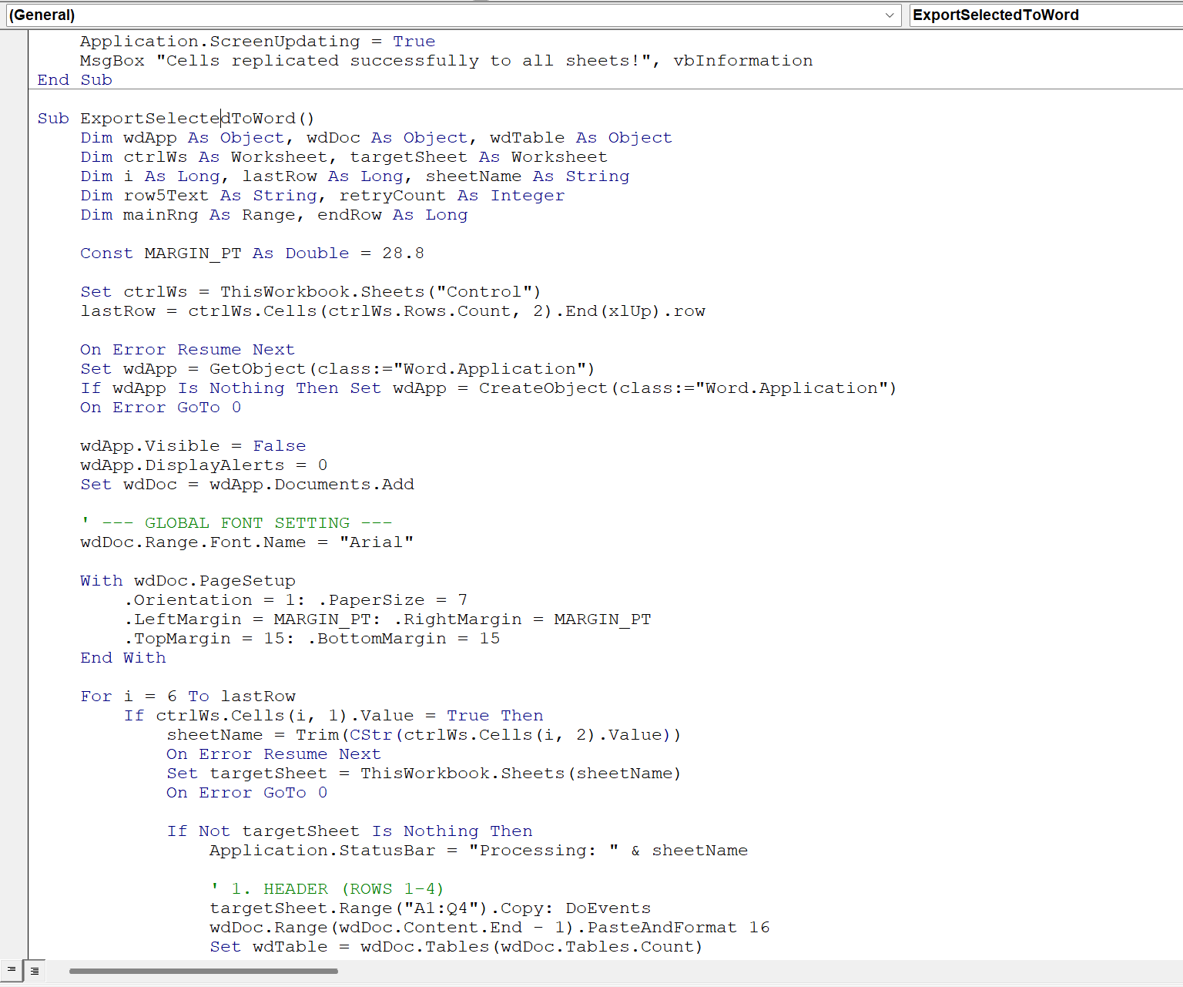Select the Set ctrlWs ThisWorkbook line

click(x=310, y=291)
